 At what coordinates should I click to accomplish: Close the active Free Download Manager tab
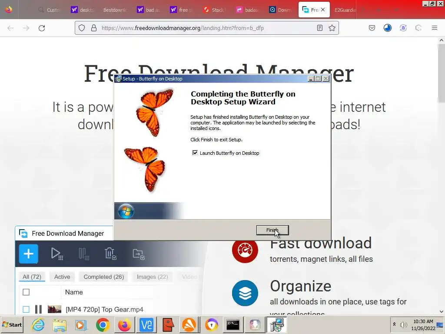[323, 10]
